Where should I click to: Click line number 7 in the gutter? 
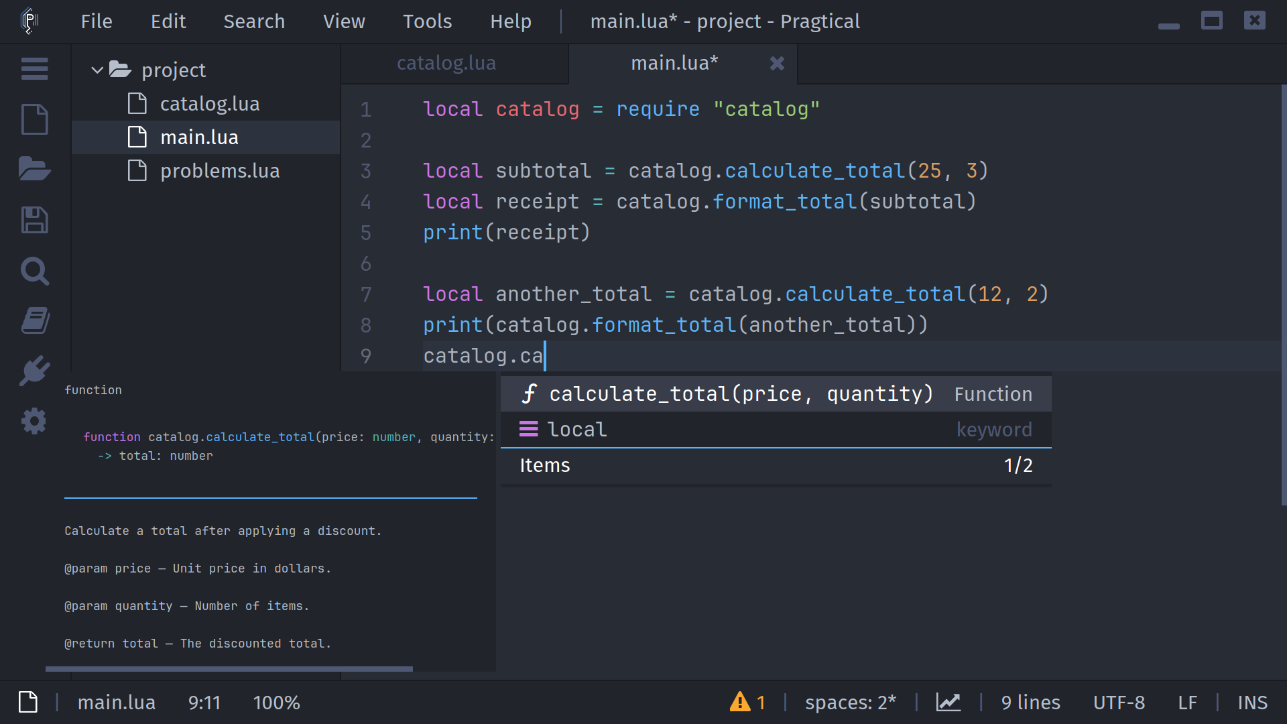366,294
